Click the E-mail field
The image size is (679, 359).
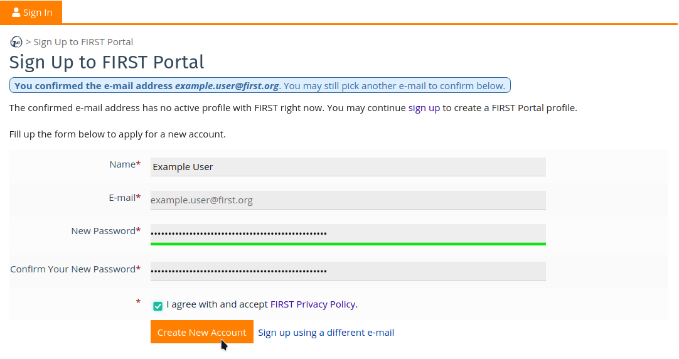click(x=348, y=200)
